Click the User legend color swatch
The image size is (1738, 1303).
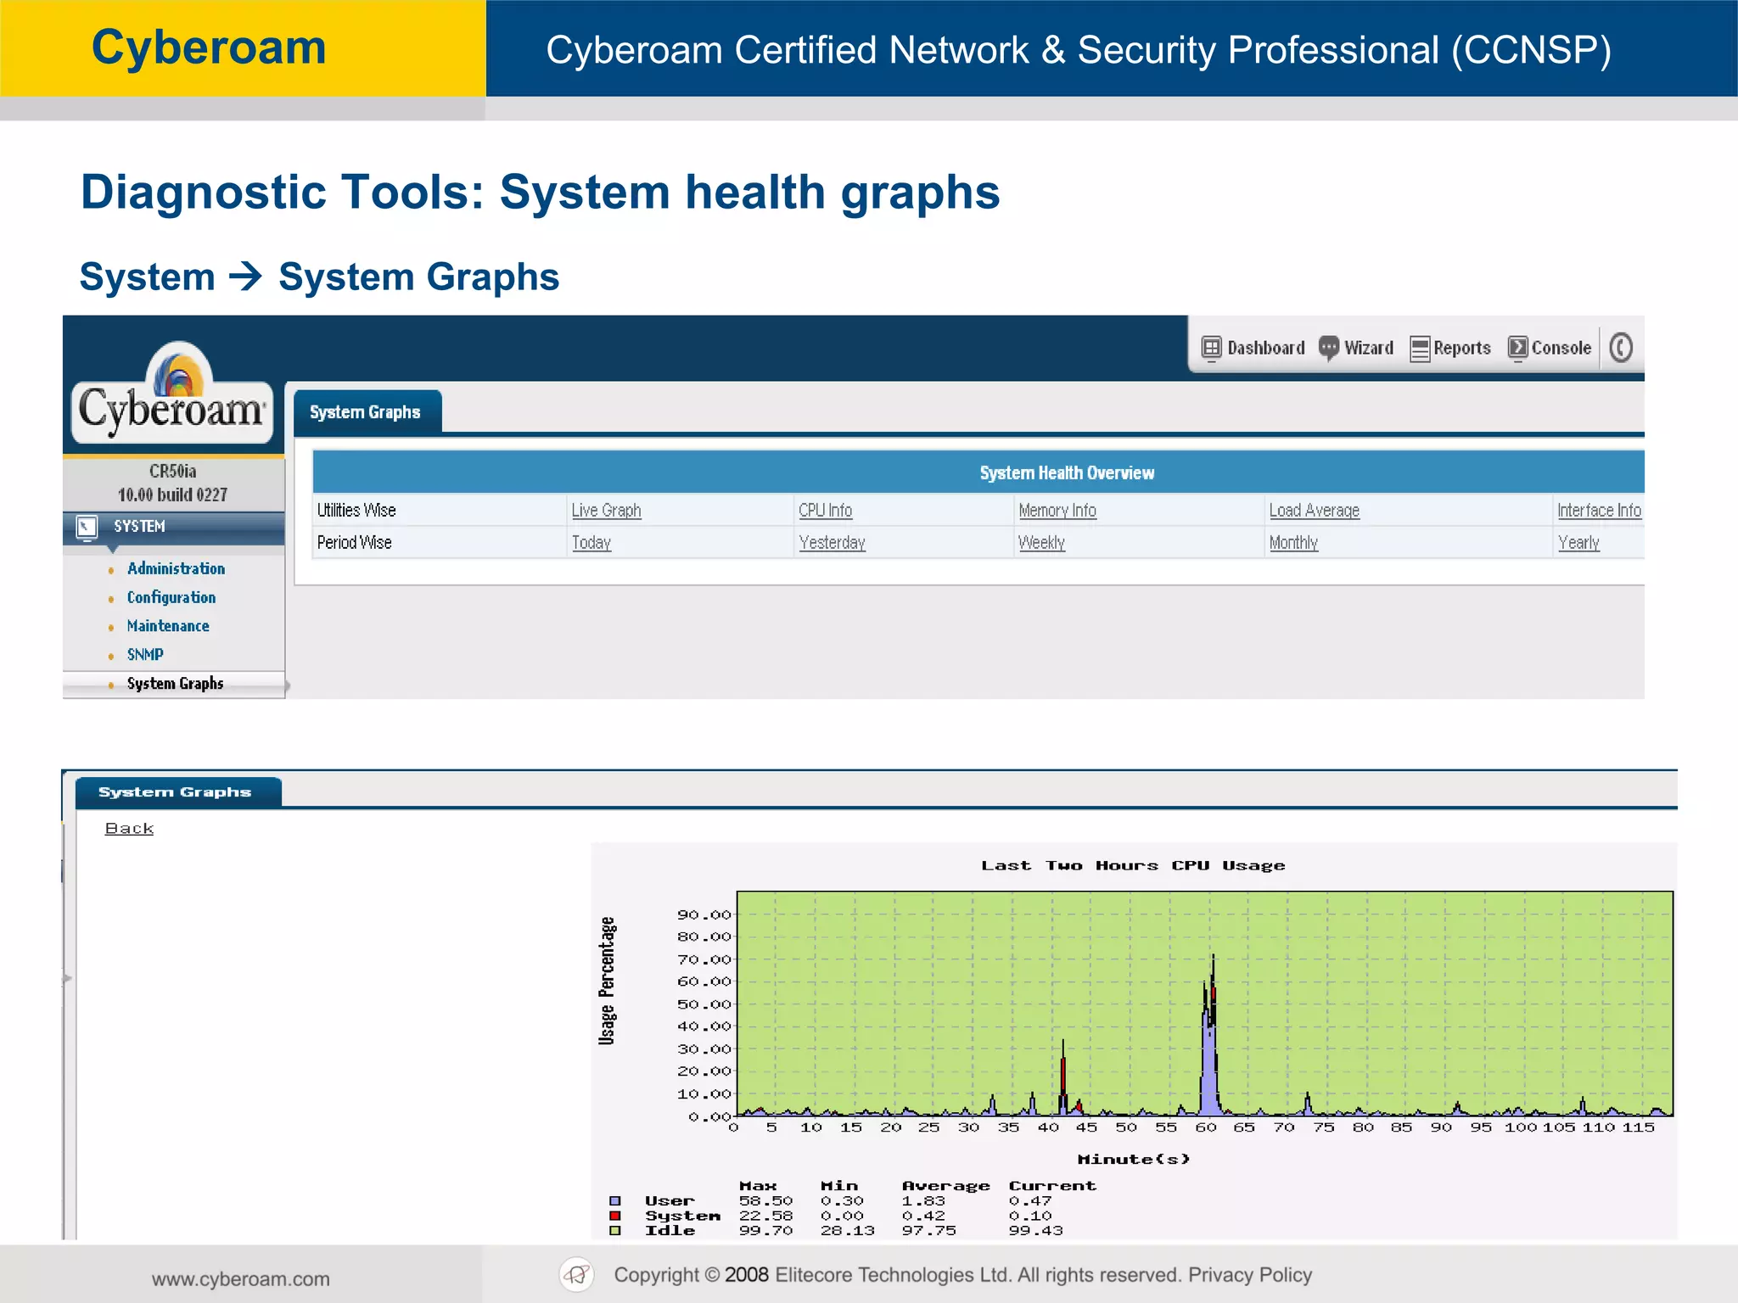coord(615,1201)
